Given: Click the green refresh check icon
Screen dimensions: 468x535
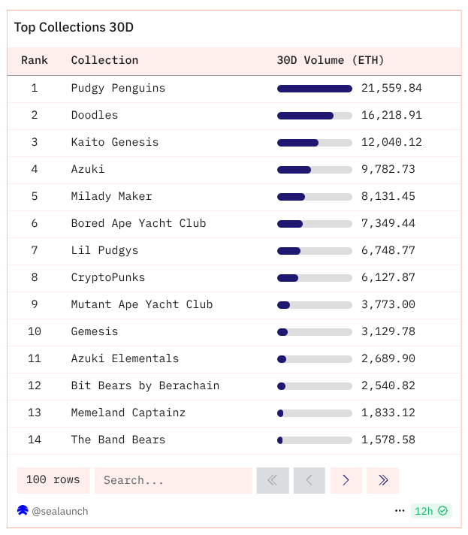Looking at the screenshot, I should click(443, 511).
